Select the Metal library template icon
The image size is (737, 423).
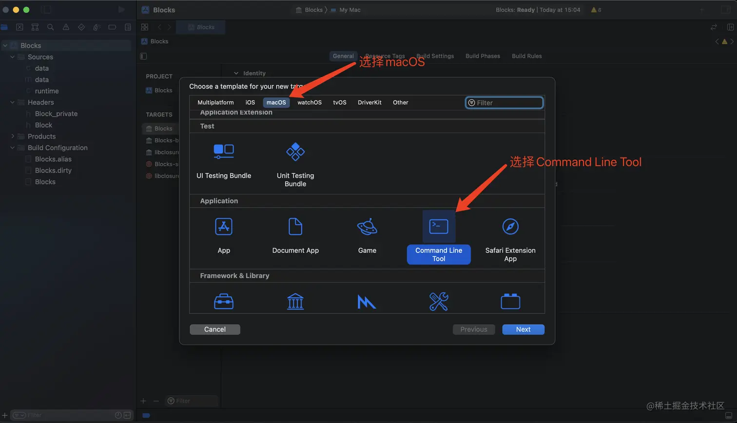point(367,302)
